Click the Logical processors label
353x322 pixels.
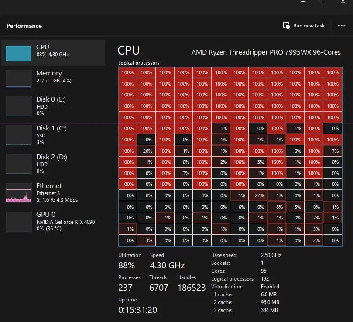click(139, 63)
